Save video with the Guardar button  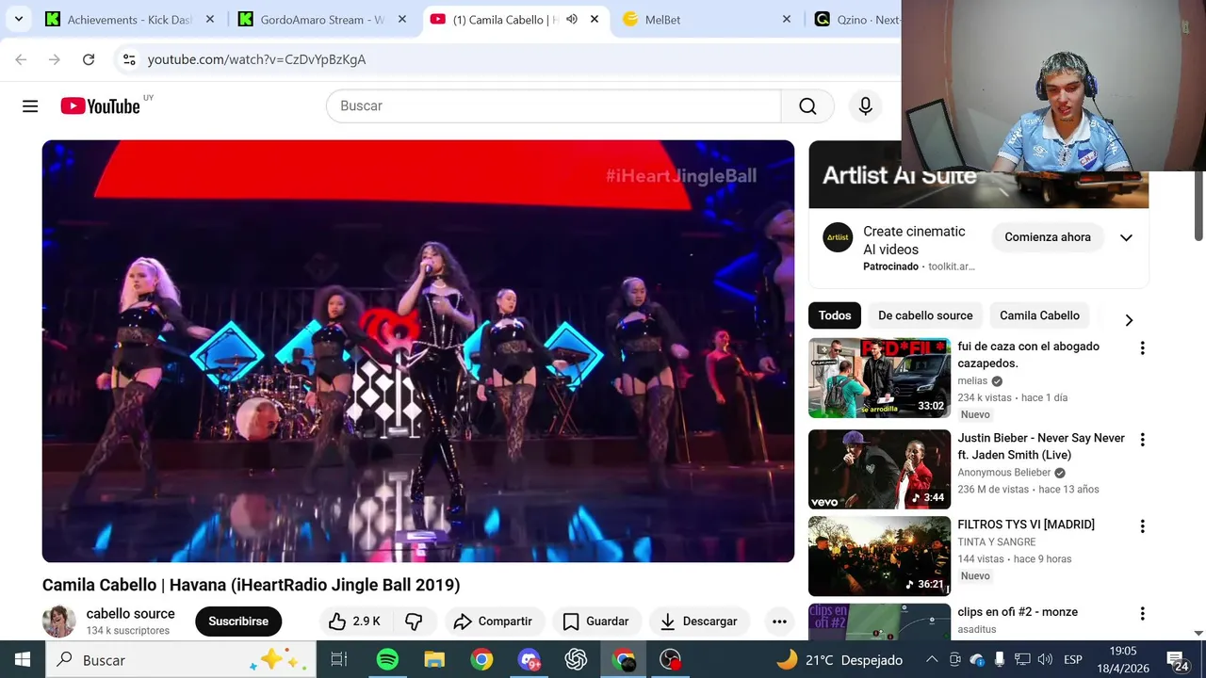[595, 621]
